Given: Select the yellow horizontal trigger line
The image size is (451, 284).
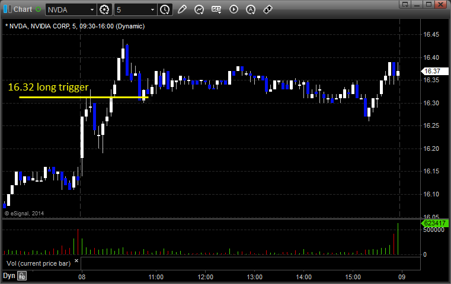Looking at the screenshot, I should pyautogui.click(x=84, y=98).
